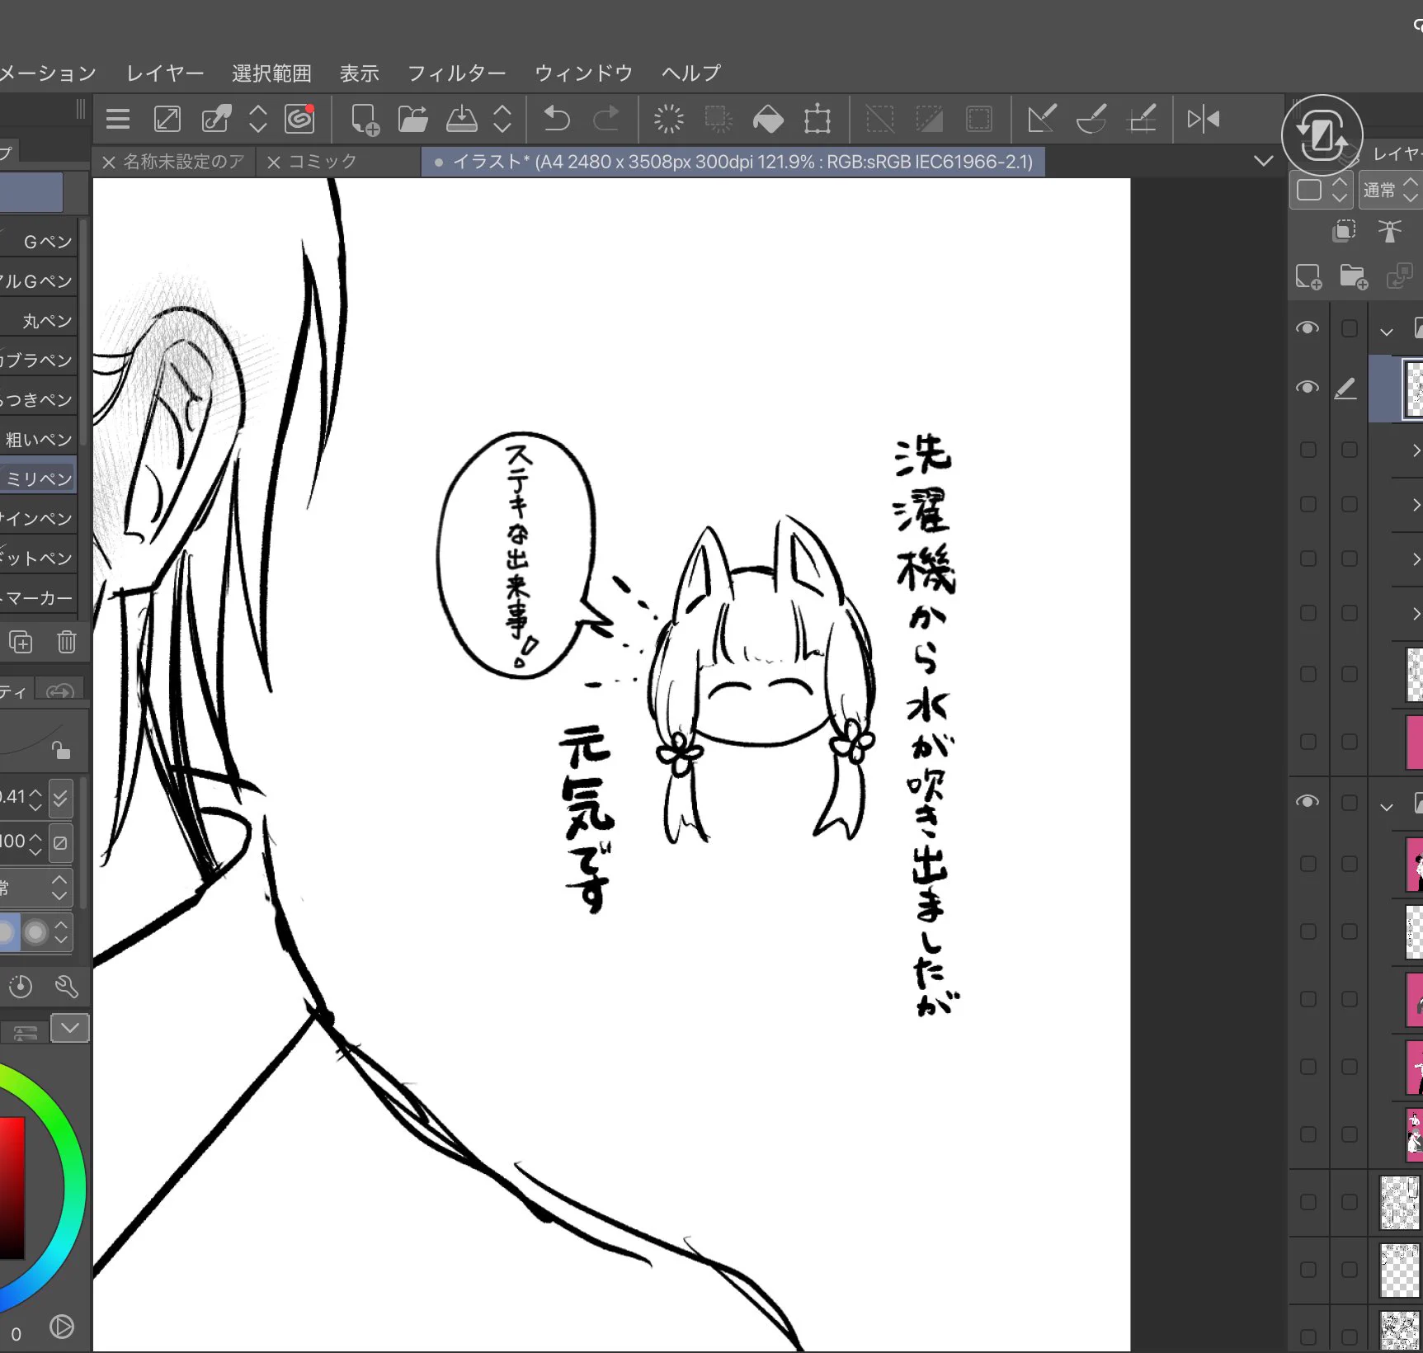The width and height of the screenshot is (1423, 1353).
Task: Collapse the top layer folder chevron
Action: pos(1387,332)
